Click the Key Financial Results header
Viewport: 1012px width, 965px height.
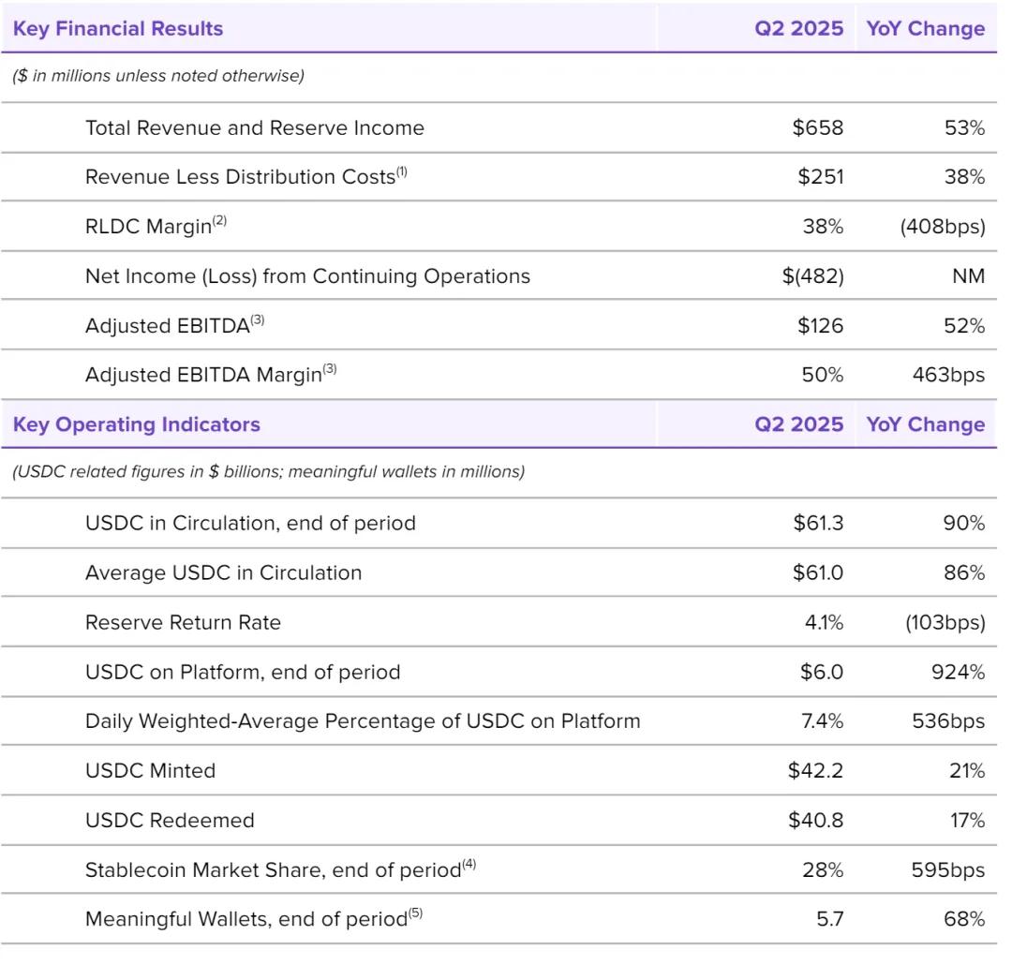[118, 28]
